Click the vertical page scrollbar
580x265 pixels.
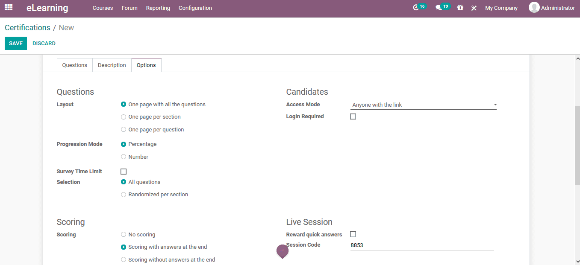577,145
